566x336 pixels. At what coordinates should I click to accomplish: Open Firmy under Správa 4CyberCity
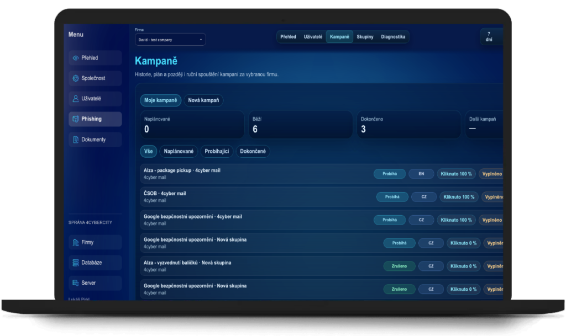pyautogui.click(x=95, y=242)
